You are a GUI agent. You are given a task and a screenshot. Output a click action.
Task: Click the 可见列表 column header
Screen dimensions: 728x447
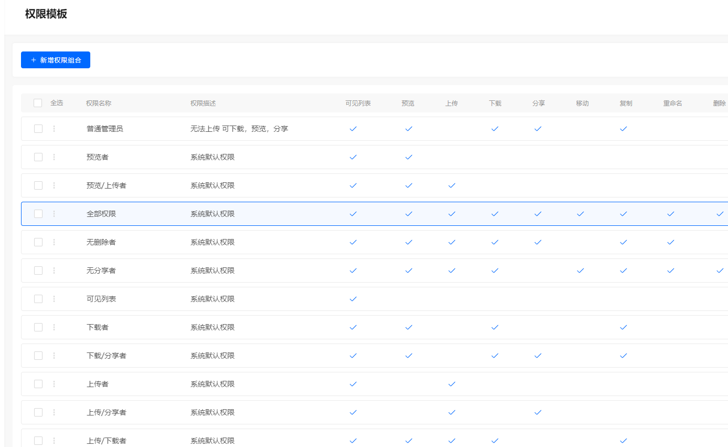point(358,103)
